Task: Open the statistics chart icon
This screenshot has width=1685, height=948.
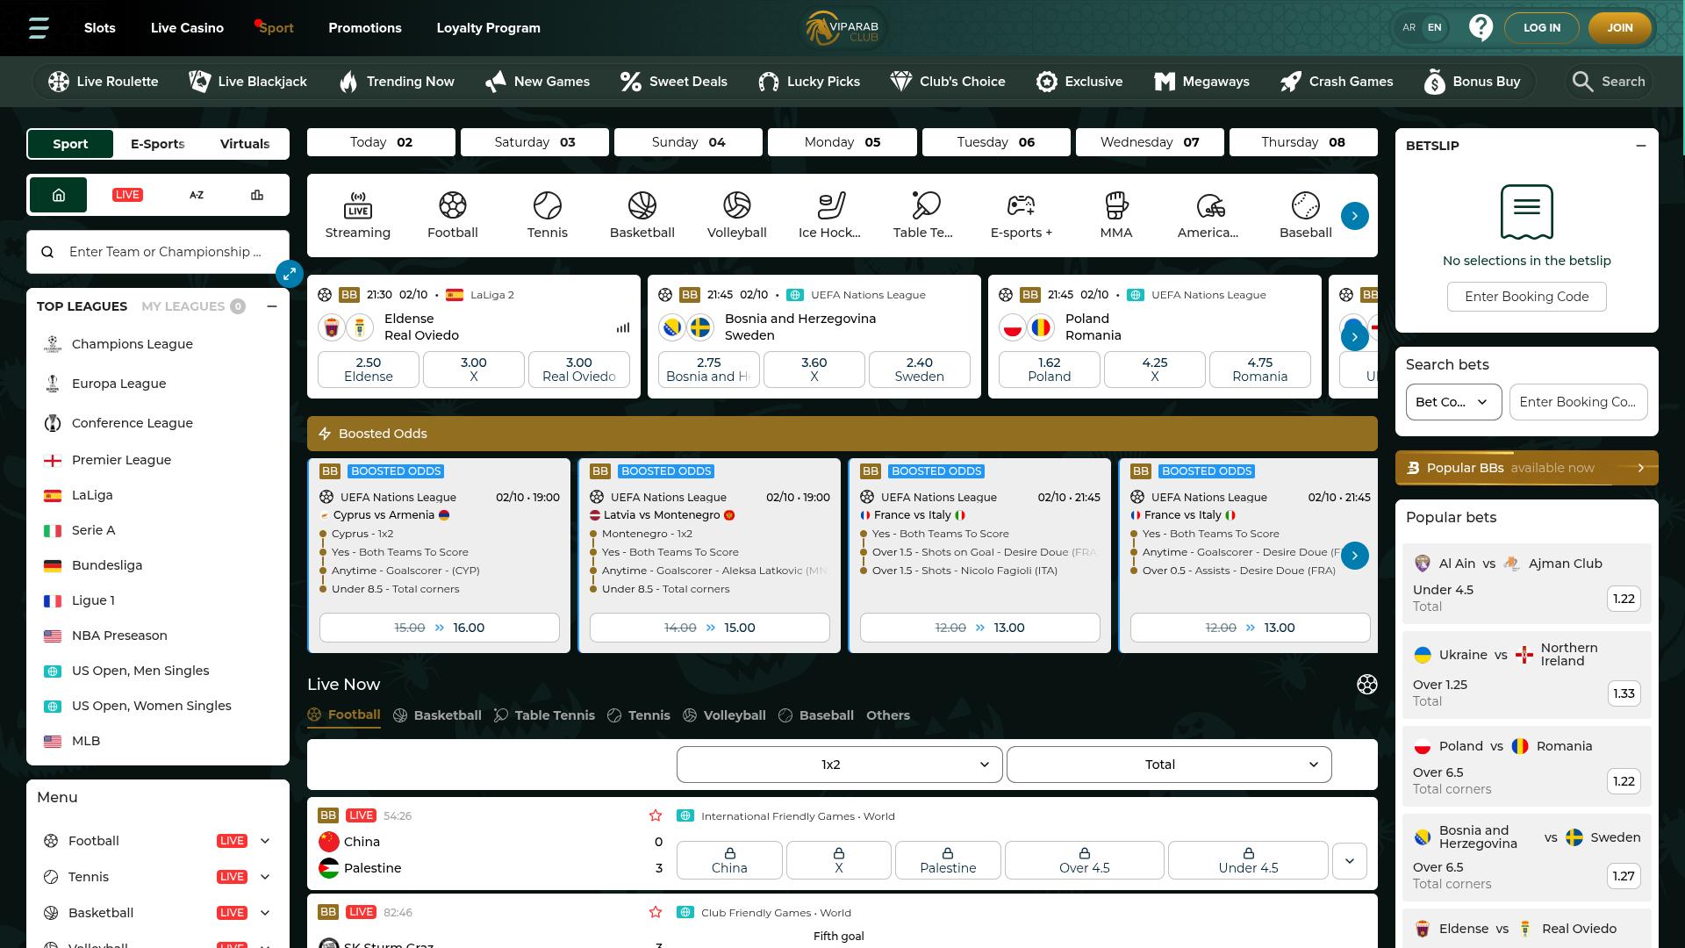Action: (257, 195)
